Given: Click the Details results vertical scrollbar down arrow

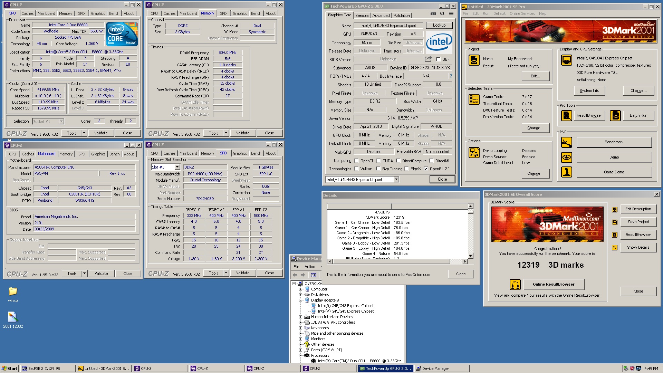Looking at the screenshot, I should coord(470,256).
